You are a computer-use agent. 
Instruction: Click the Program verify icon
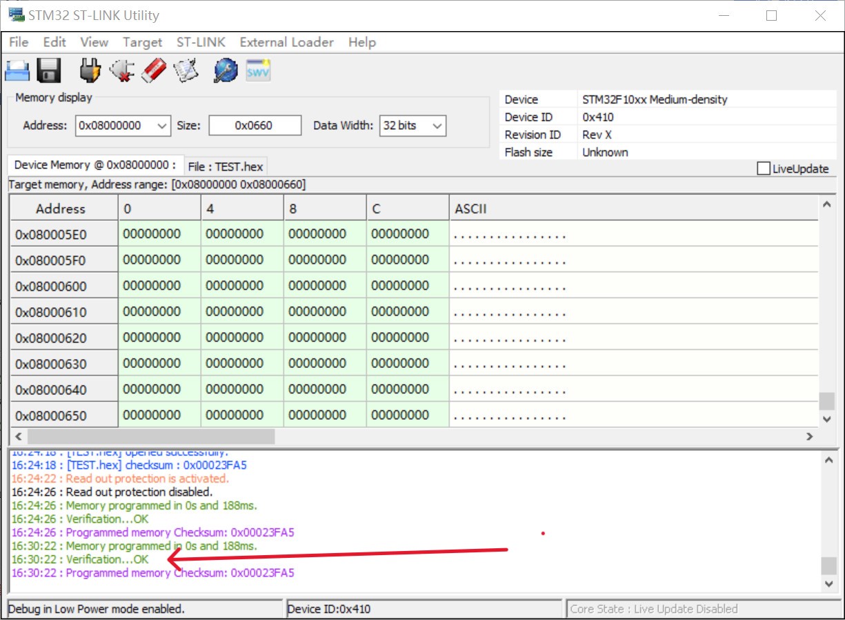tap(186, 70)
